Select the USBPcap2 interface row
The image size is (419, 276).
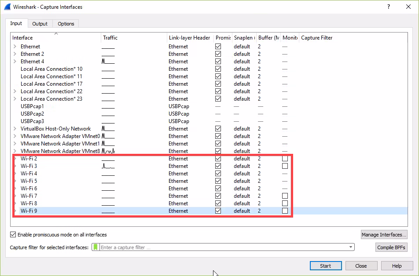click(209, 114)
